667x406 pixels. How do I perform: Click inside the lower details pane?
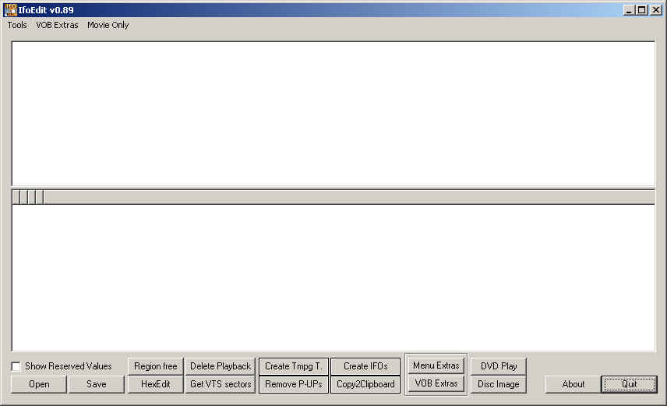coord(333,278)
